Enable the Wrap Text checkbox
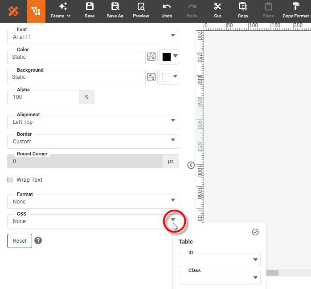This screenshot has width=311, height=289. point(10,180)
